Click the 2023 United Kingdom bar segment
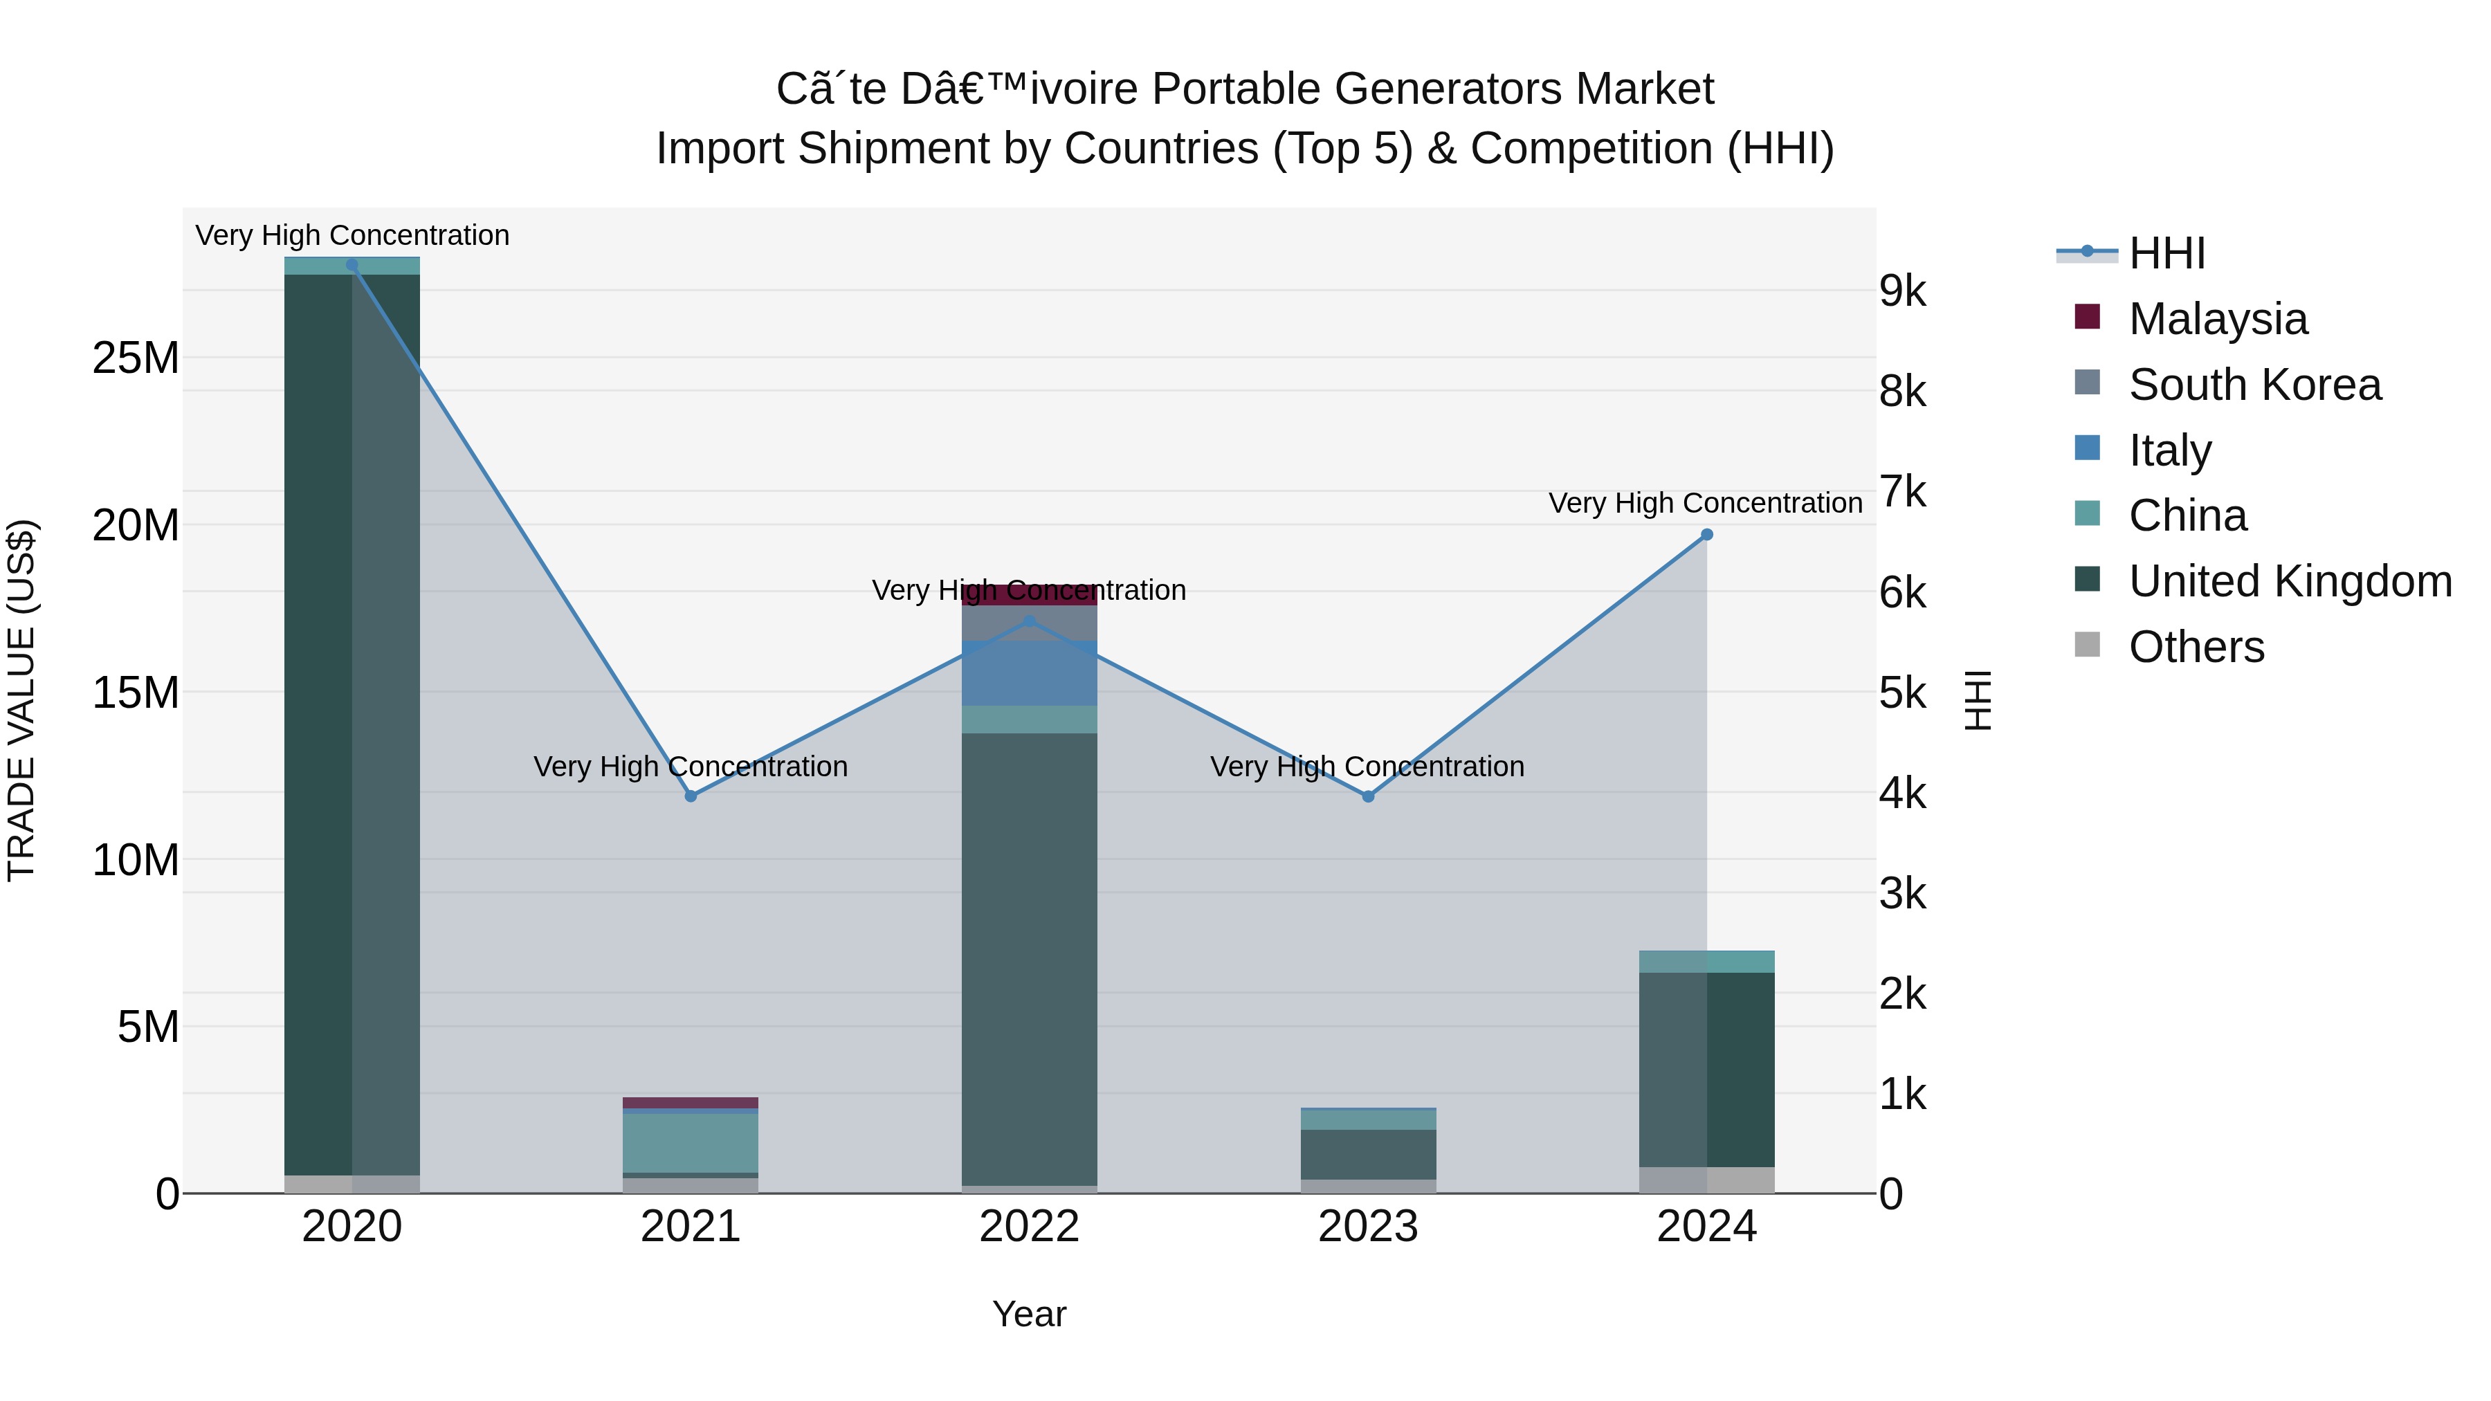 (1368, 1155)
